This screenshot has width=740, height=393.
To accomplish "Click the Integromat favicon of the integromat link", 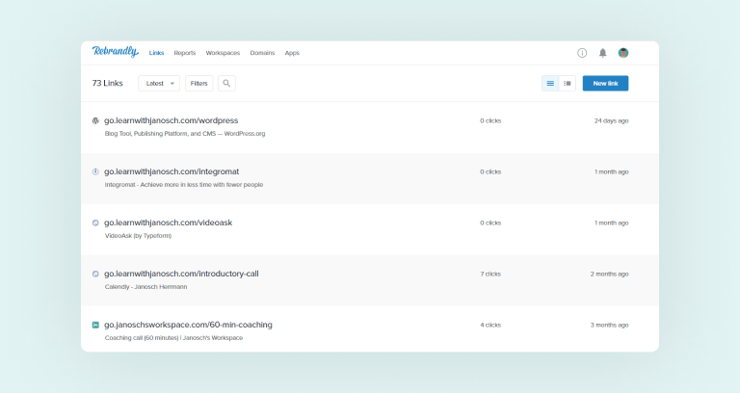I will click(95, 171).
